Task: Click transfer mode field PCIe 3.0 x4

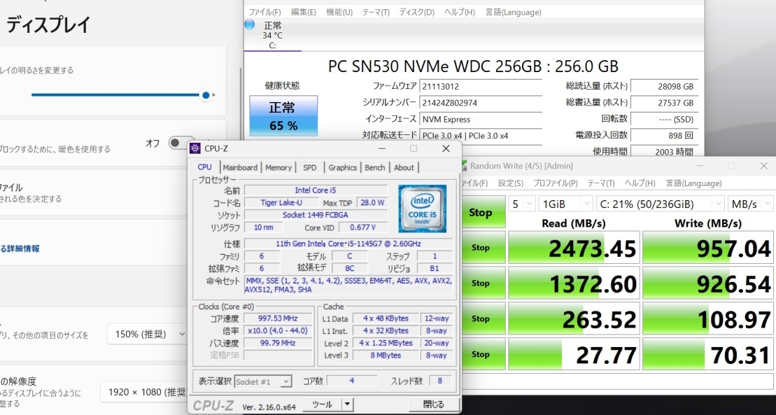Action: tap(481, 135)
